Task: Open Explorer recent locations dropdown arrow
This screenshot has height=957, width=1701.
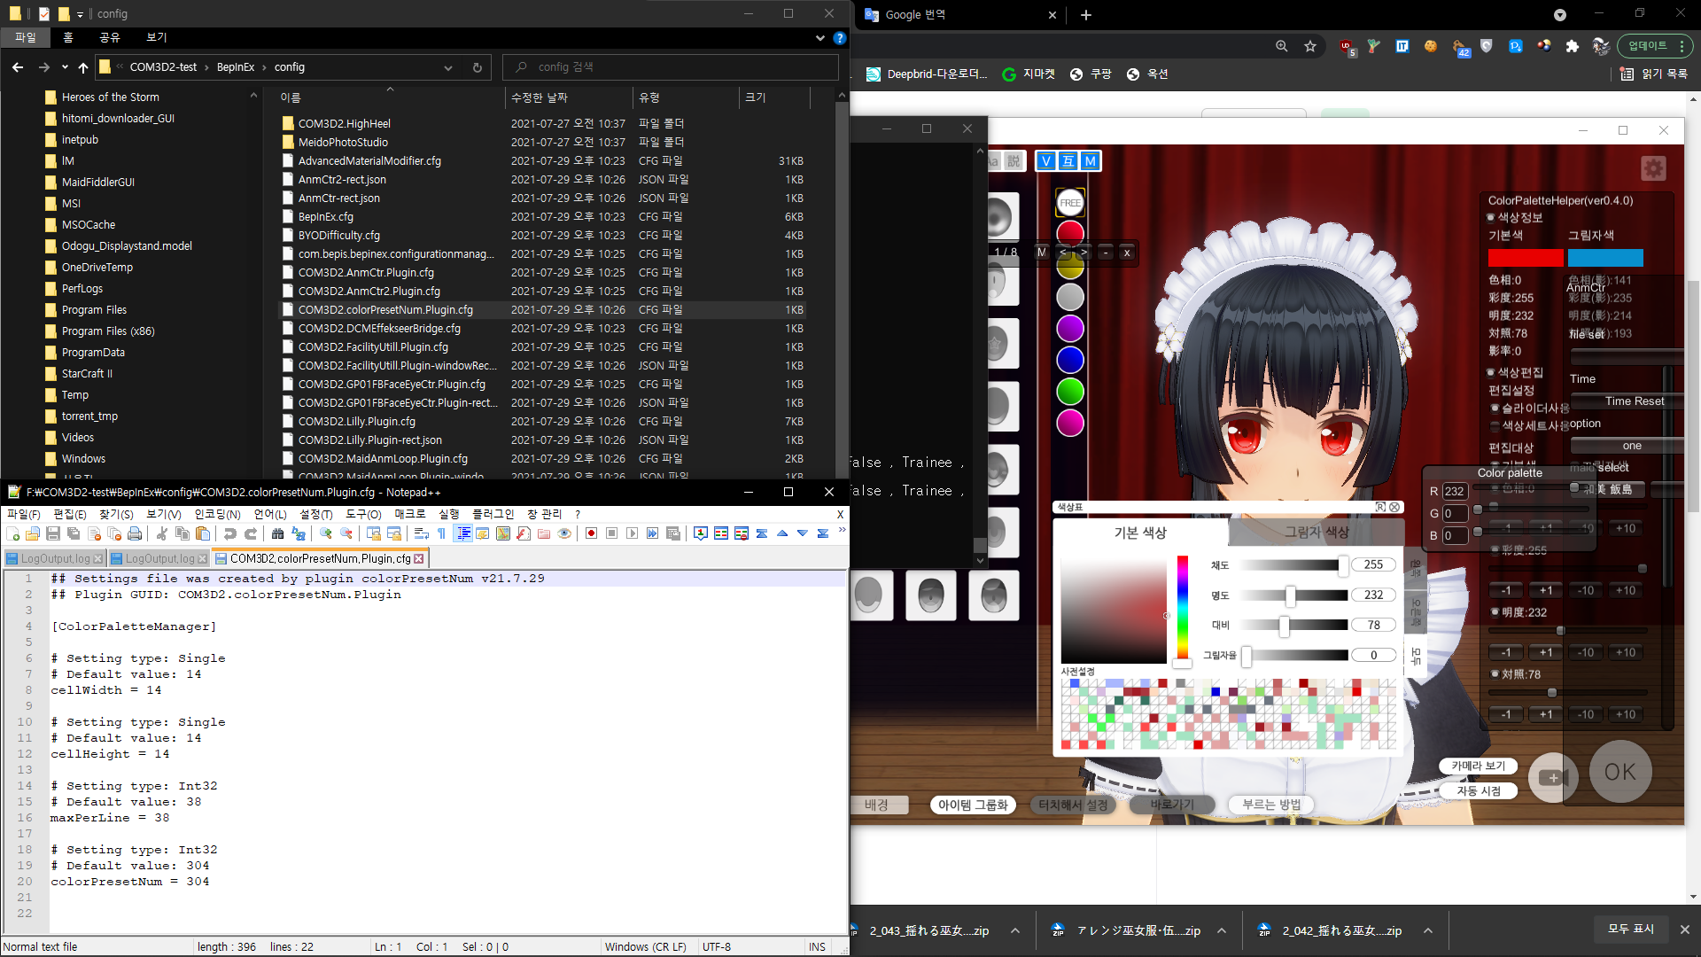Action: click(x=65, y=67)
